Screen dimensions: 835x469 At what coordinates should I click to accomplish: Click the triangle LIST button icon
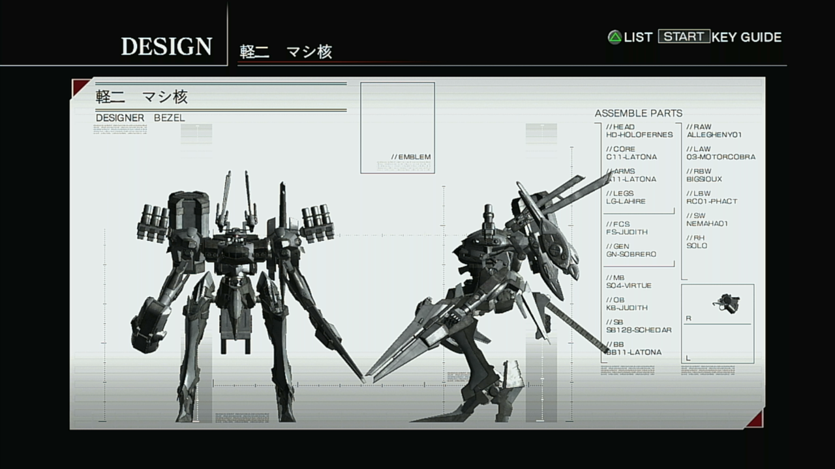(x=615, y=37)
